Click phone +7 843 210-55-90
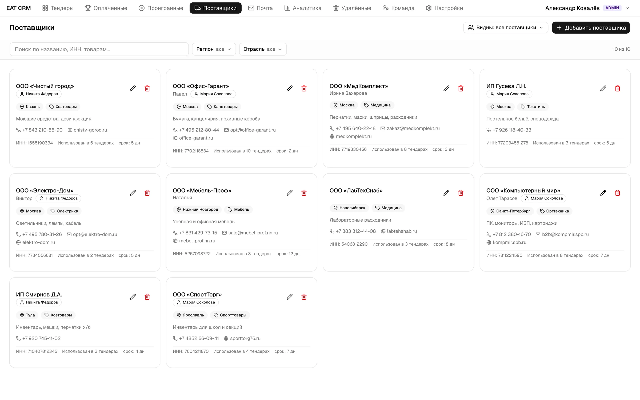Image resolution: width=640 pixels, height=400 pixels. (39, 130)
